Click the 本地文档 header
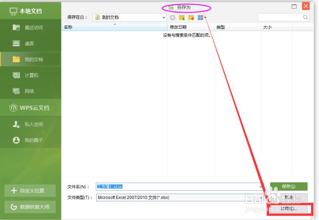This screenshot has width=319, height=220. coord(31,11)
